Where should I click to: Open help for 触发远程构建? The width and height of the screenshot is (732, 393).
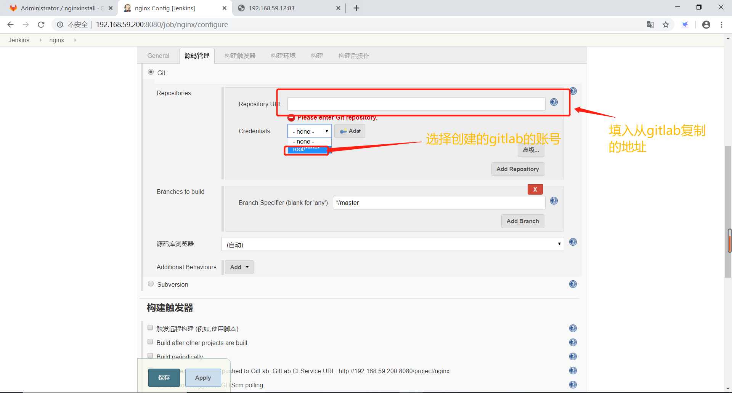click(x=573, y=328)
